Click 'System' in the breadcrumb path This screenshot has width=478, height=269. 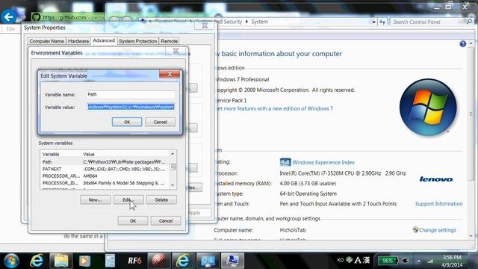[x=260, y=22]
